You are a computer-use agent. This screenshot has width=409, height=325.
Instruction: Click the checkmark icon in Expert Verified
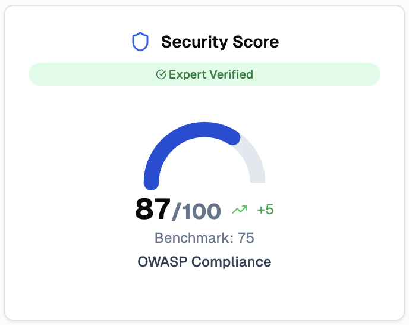161,74
